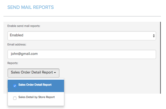Uncheck the Sales Order Detail Report checkbox
Screen dimensions: 166x109
(15, 86)
